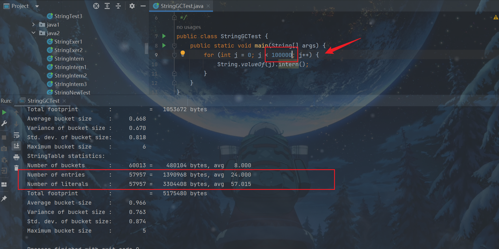Rerun StringGCTest with the green play button
This screenshot has height=249, width=499.
4,112
